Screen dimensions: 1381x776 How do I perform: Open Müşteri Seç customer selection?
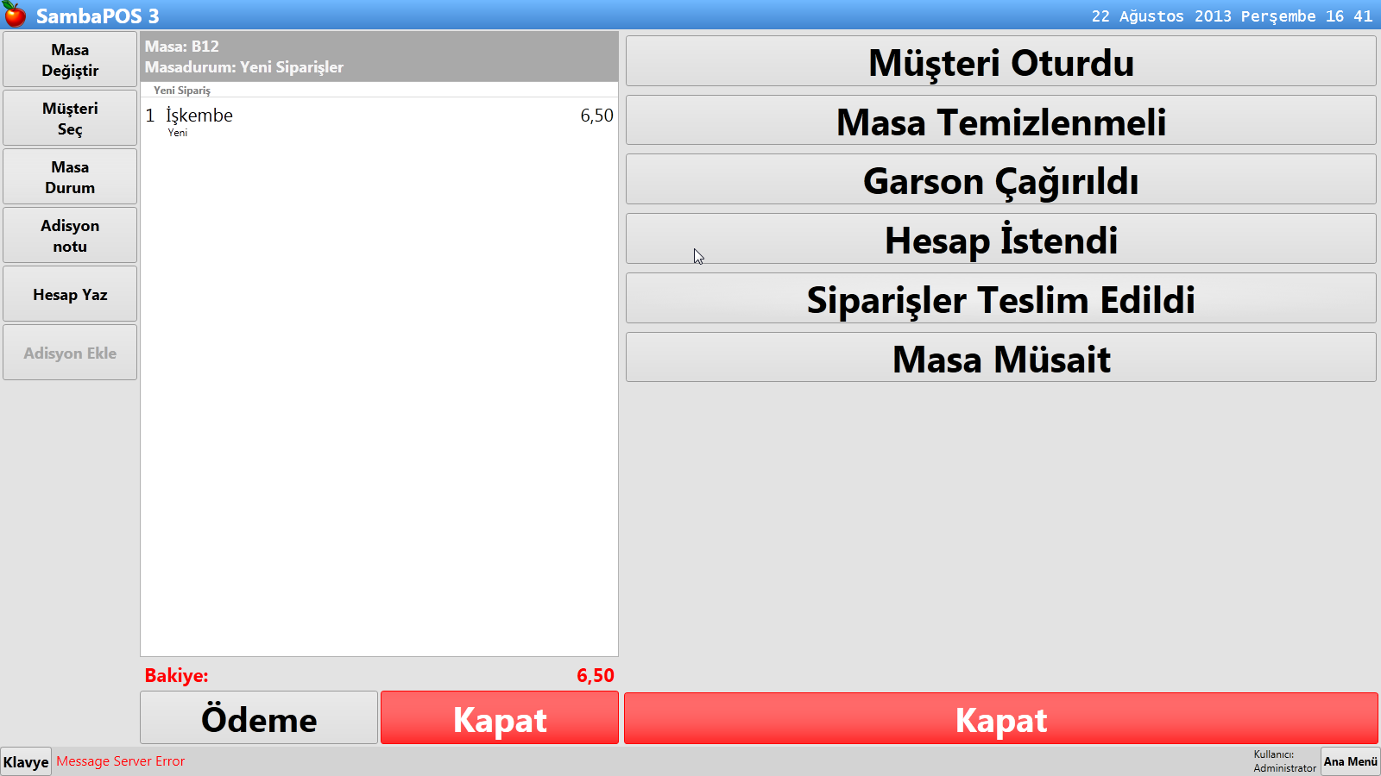click(x=69, y=117)
